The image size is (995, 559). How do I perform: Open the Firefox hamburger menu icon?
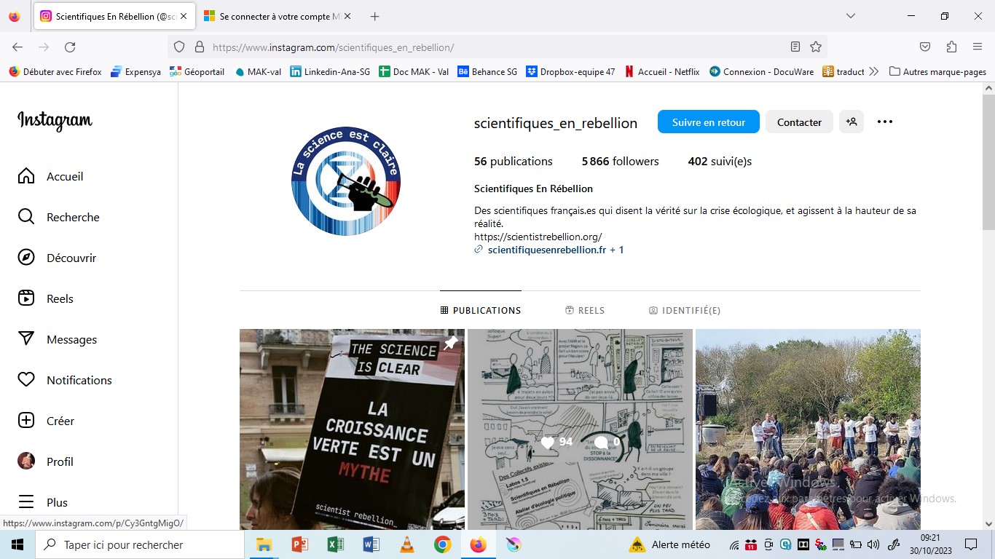point(977,46)
